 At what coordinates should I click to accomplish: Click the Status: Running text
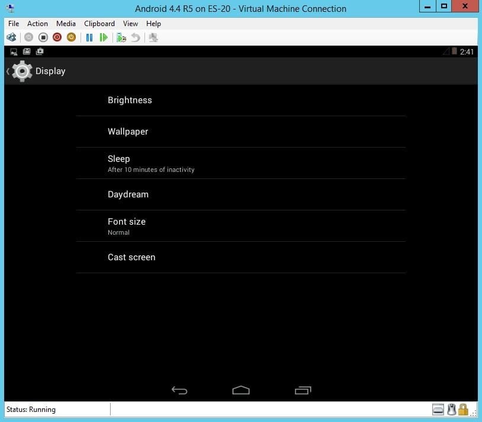31,410
